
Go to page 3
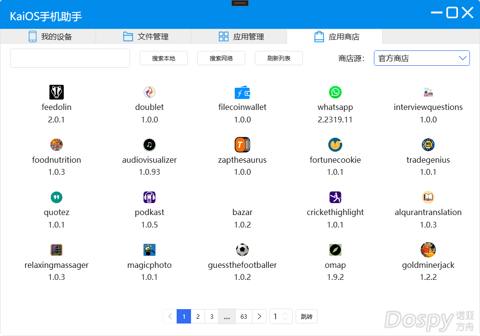click(212, 316)
